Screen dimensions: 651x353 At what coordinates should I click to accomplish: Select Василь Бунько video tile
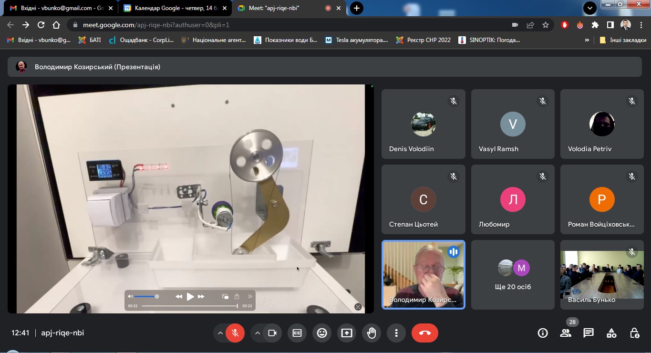(602, 275)
